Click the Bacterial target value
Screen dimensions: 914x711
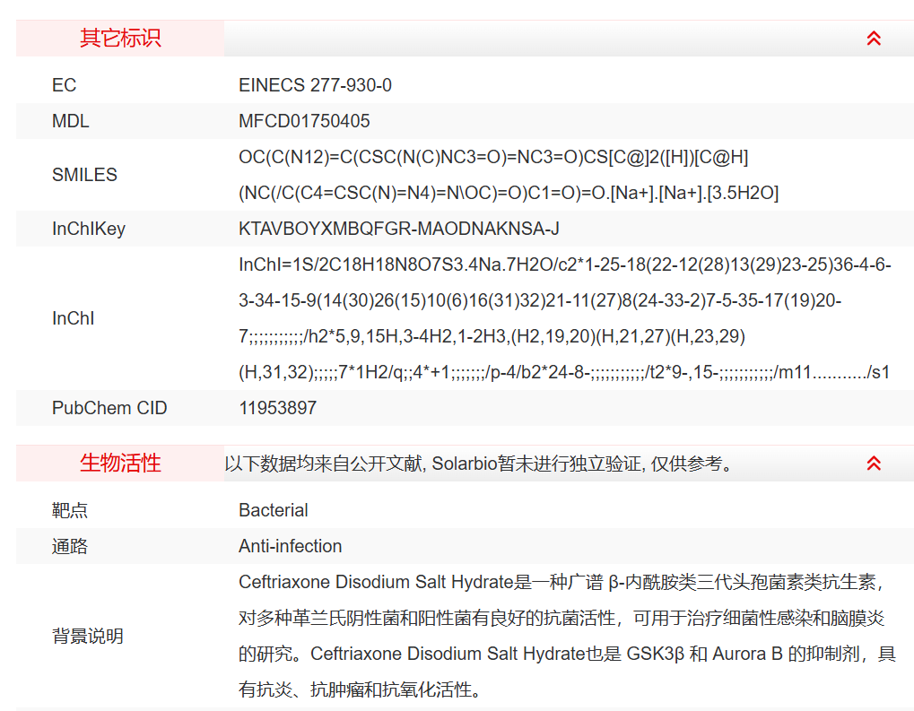tap(273, 510)
